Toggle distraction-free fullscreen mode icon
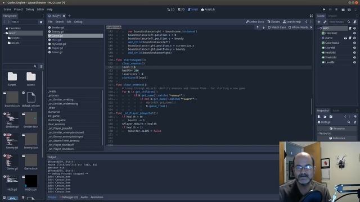This screenshot has width=360, height=202. [311, 16]
